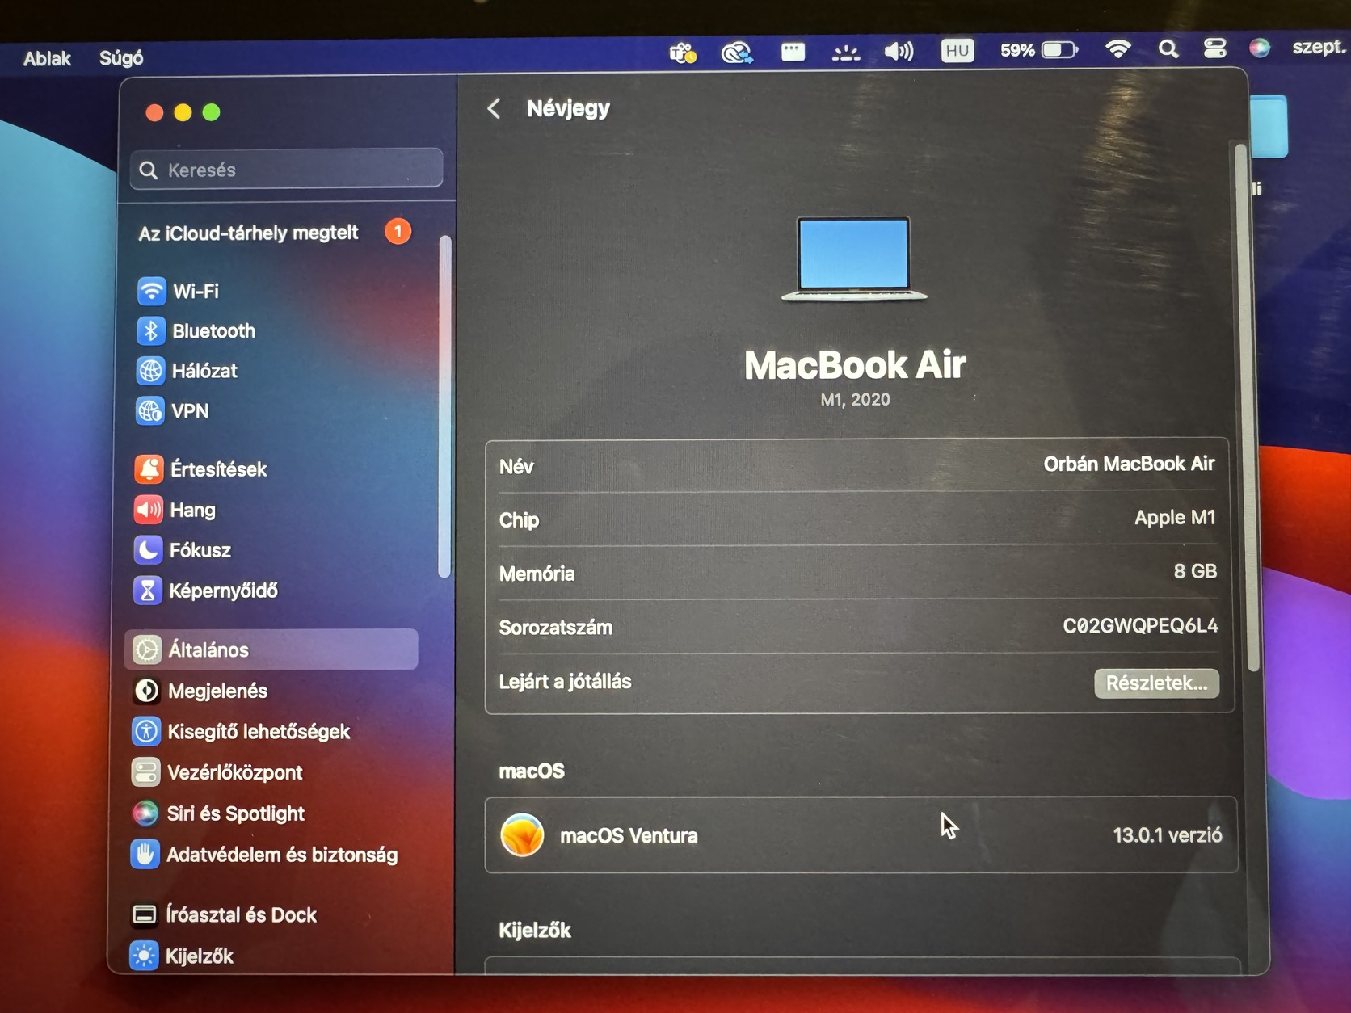The height and width of the screenshot is (1013, 1351).
Task: Open the volume menu bar icon
Action: 899,52
